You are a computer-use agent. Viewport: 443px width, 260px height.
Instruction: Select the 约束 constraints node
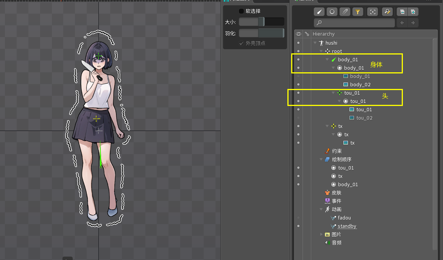[x=337, y=151]
